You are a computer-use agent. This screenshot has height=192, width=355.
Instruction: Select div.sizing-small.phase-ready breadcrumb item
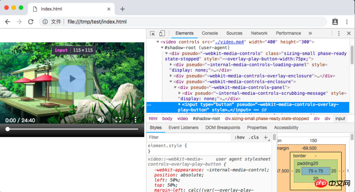(267, 118)
